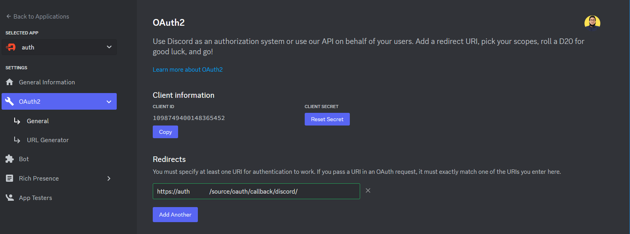Go to the URL Generator subpage
630x234 pixels.
click(47, 140)
